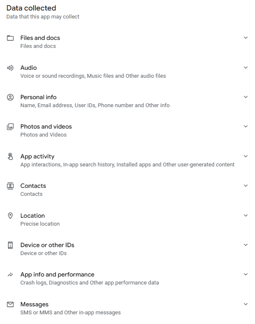This screenshot has width=255, height=324.
Task: Click the person icon next to Personal info
Action: (11, 97)
